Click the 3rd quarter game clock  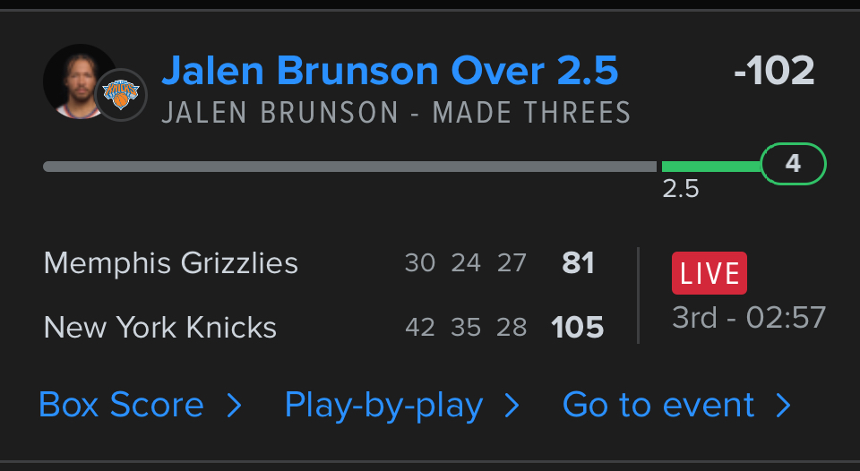749,318
